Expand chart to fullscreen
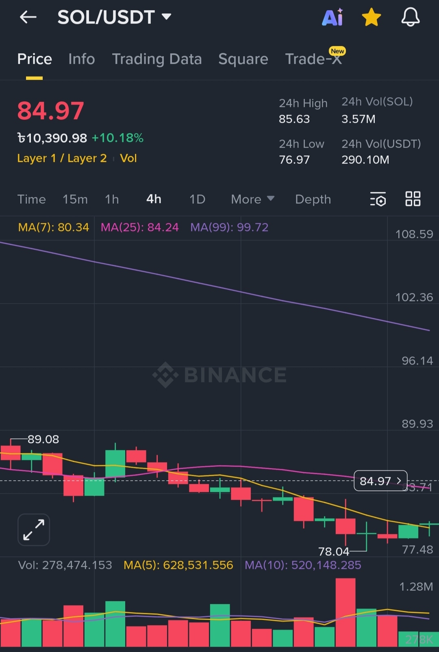This screenshot has width=439, height=652. pyautogui.click(x=34, y=529)
